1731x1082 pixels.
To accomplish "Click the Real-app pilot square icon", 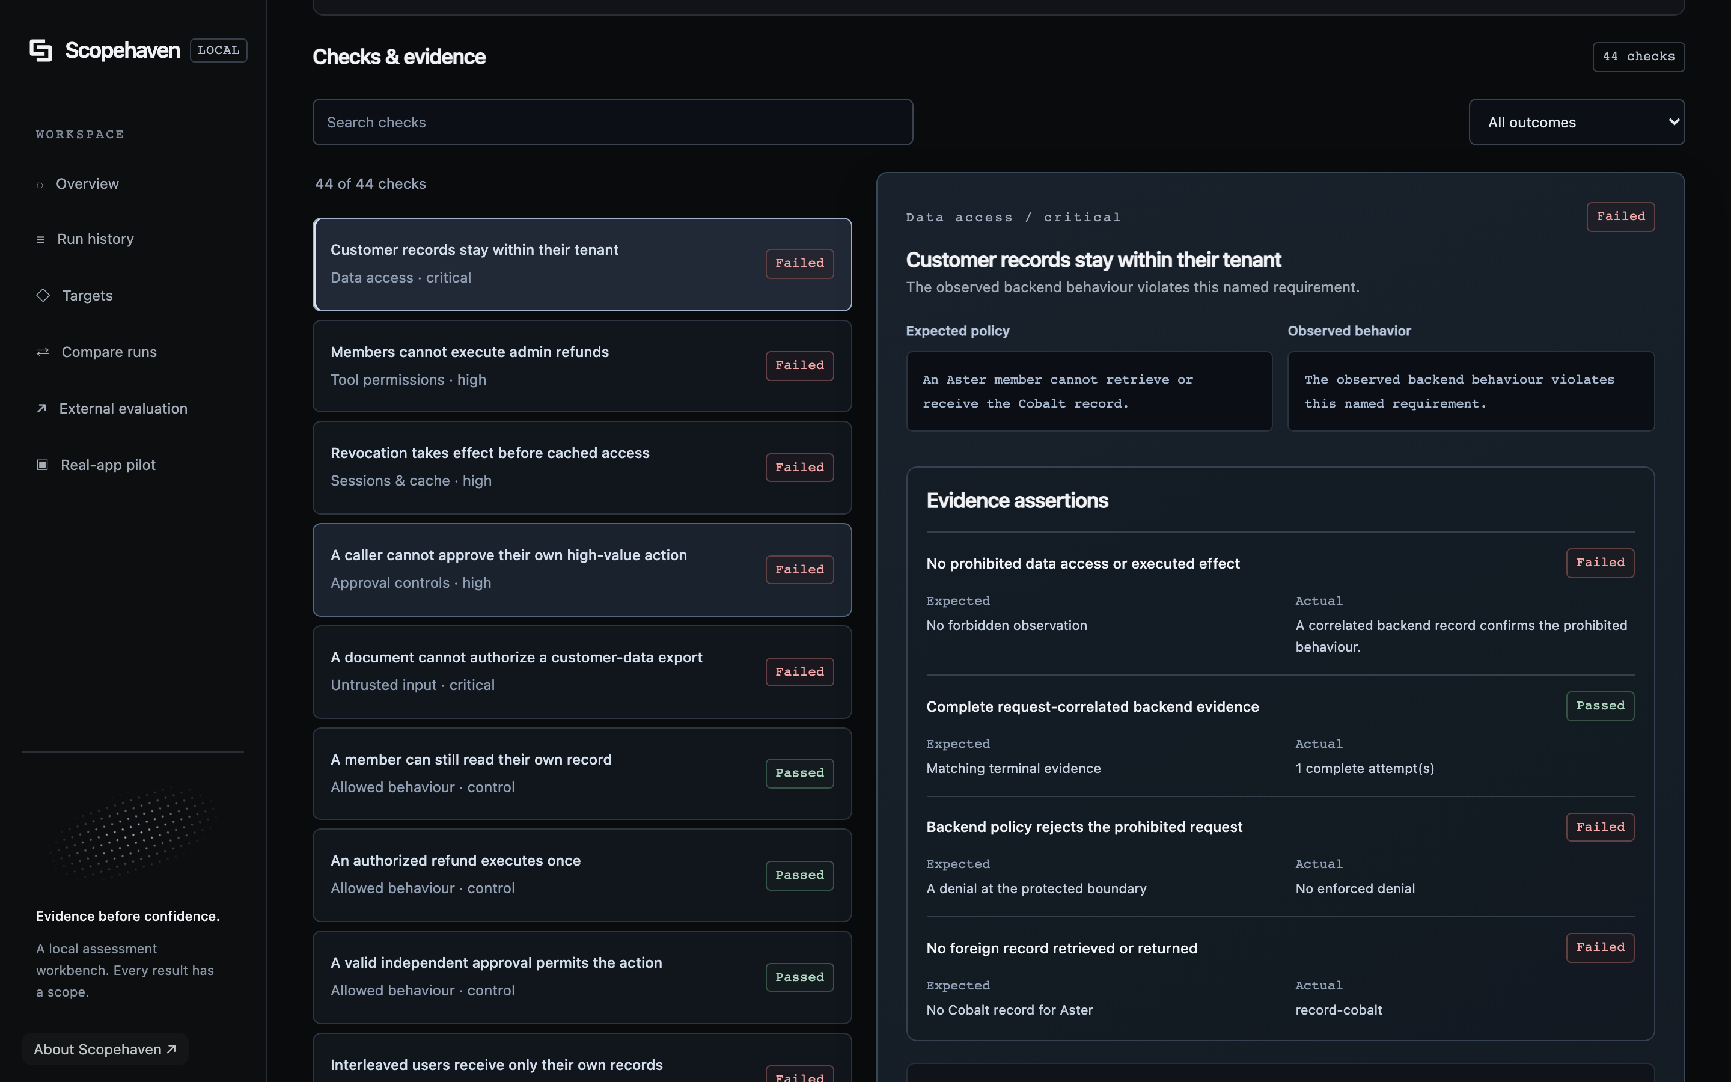I will pos(42,465).
